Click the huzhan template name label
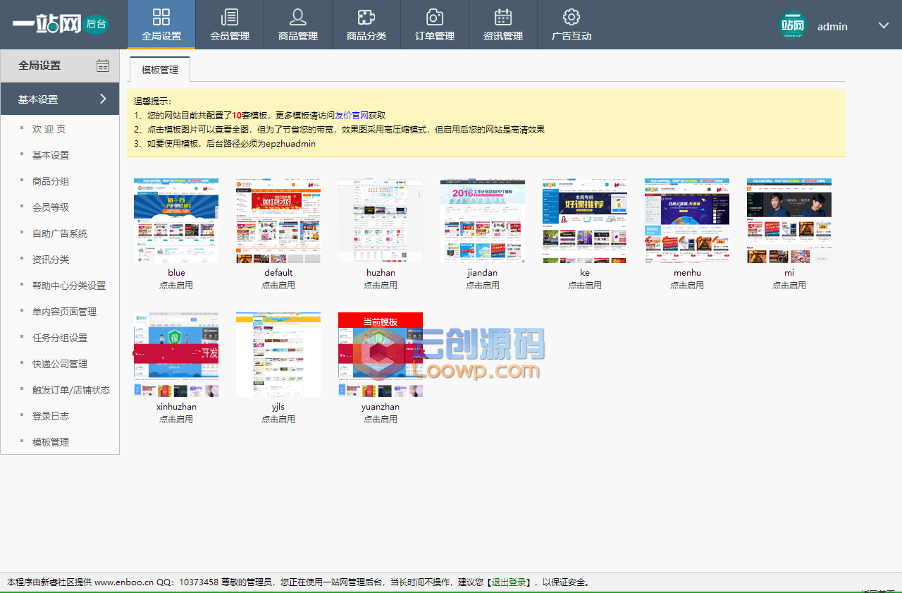Image resolution: width=902 pixels, height=593 pixels. pos(381,273)
